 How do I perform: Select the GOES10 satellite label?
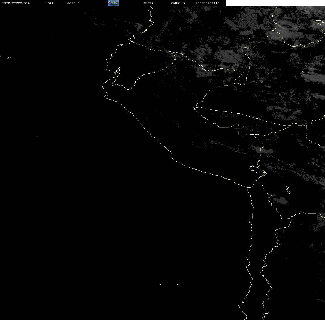click(x=73, y=3)
